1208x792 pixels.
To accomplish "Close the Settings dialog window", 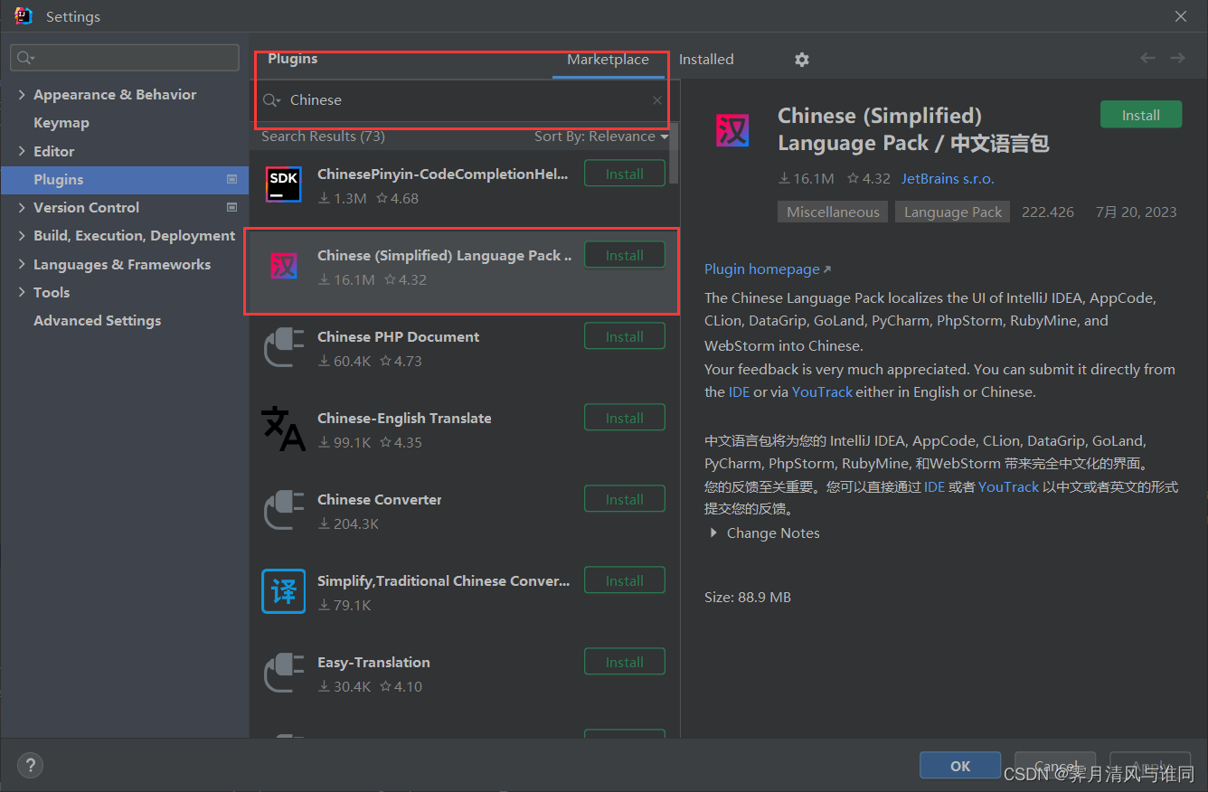I will (x=1181, y=16).
